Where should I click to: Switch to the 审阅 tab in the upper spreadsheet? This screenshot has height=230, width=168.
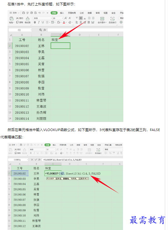[x=98, y=13]
